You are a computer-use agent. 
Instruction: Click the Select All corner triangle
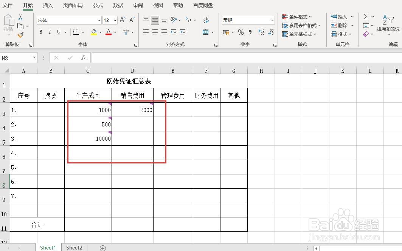tap(6, 70)
